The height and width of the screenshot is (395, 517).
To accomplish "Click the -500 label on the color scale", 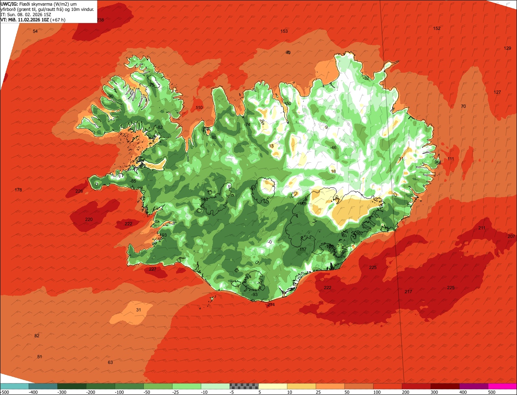I will pos(4,392).
